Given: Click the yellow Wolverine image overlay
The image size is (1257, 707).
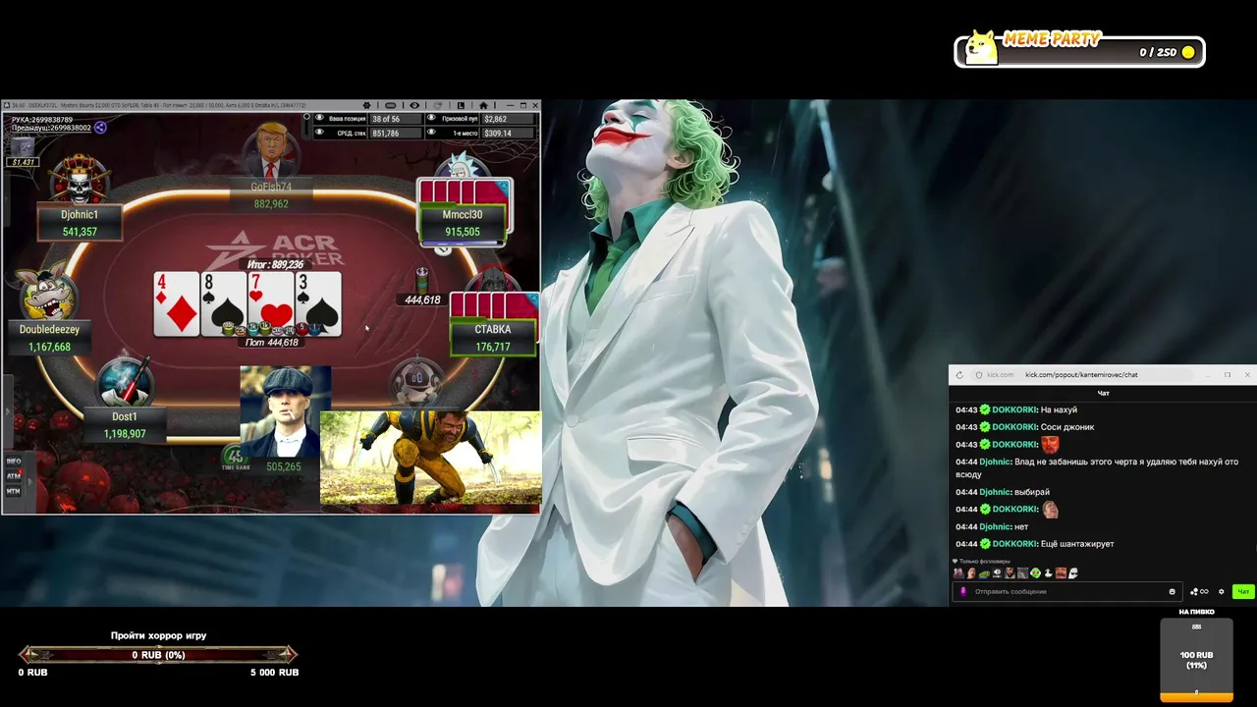Looking at the screenshot, I should (x=430, y=458).
